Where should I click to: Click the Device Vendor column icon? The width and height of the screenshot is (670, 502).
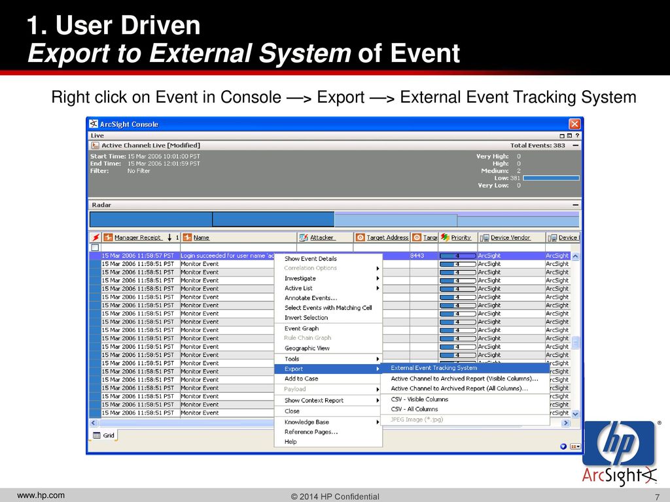coord(485,238)
